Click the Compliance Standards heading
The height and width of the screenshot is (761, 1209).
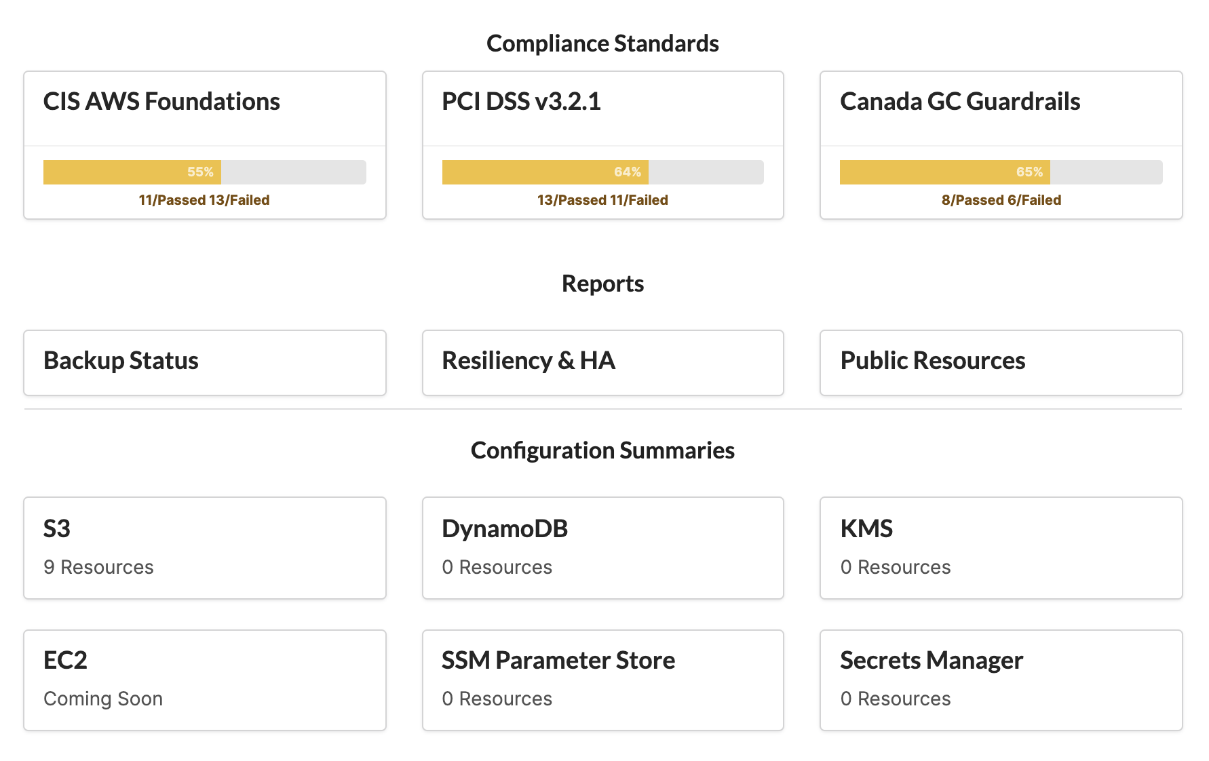pos(602,43)
